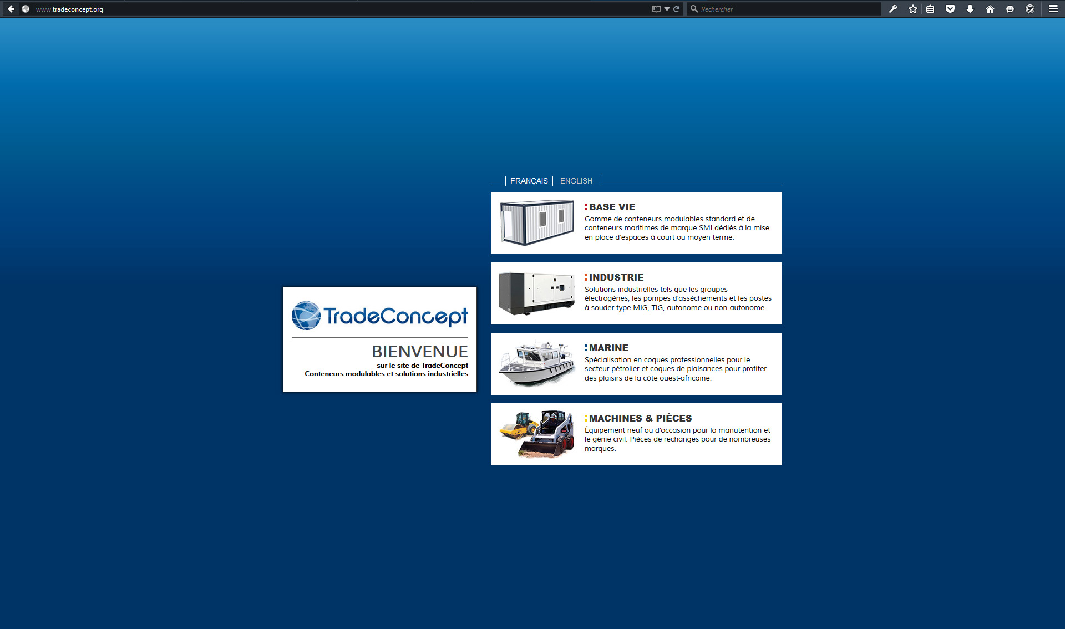
Task: Reload the page with the refresh icon
Action: coord(677,9)
